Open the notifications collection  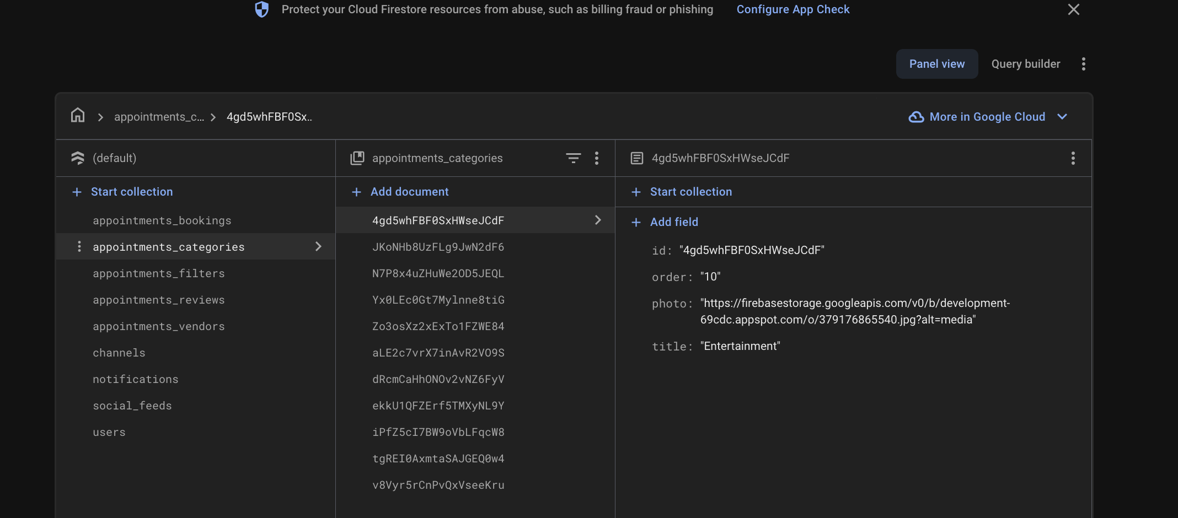136,379
